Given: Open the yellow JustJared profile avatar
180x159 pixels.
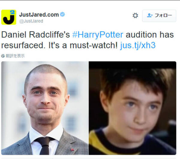Looking at the screenshot, I should (x=9, y=17).
